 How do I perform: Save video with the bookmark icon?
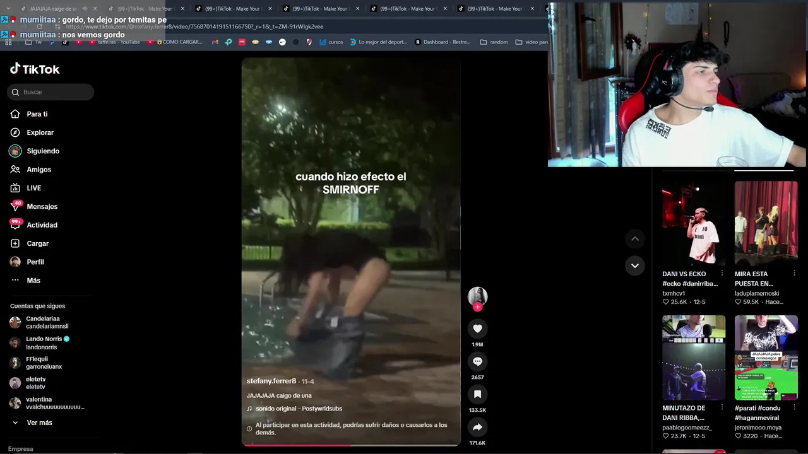coord(477,394)
